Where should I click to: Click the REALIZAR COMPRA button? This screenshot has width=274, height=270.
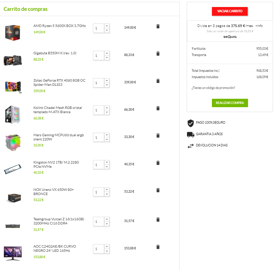tap(229, 103)
